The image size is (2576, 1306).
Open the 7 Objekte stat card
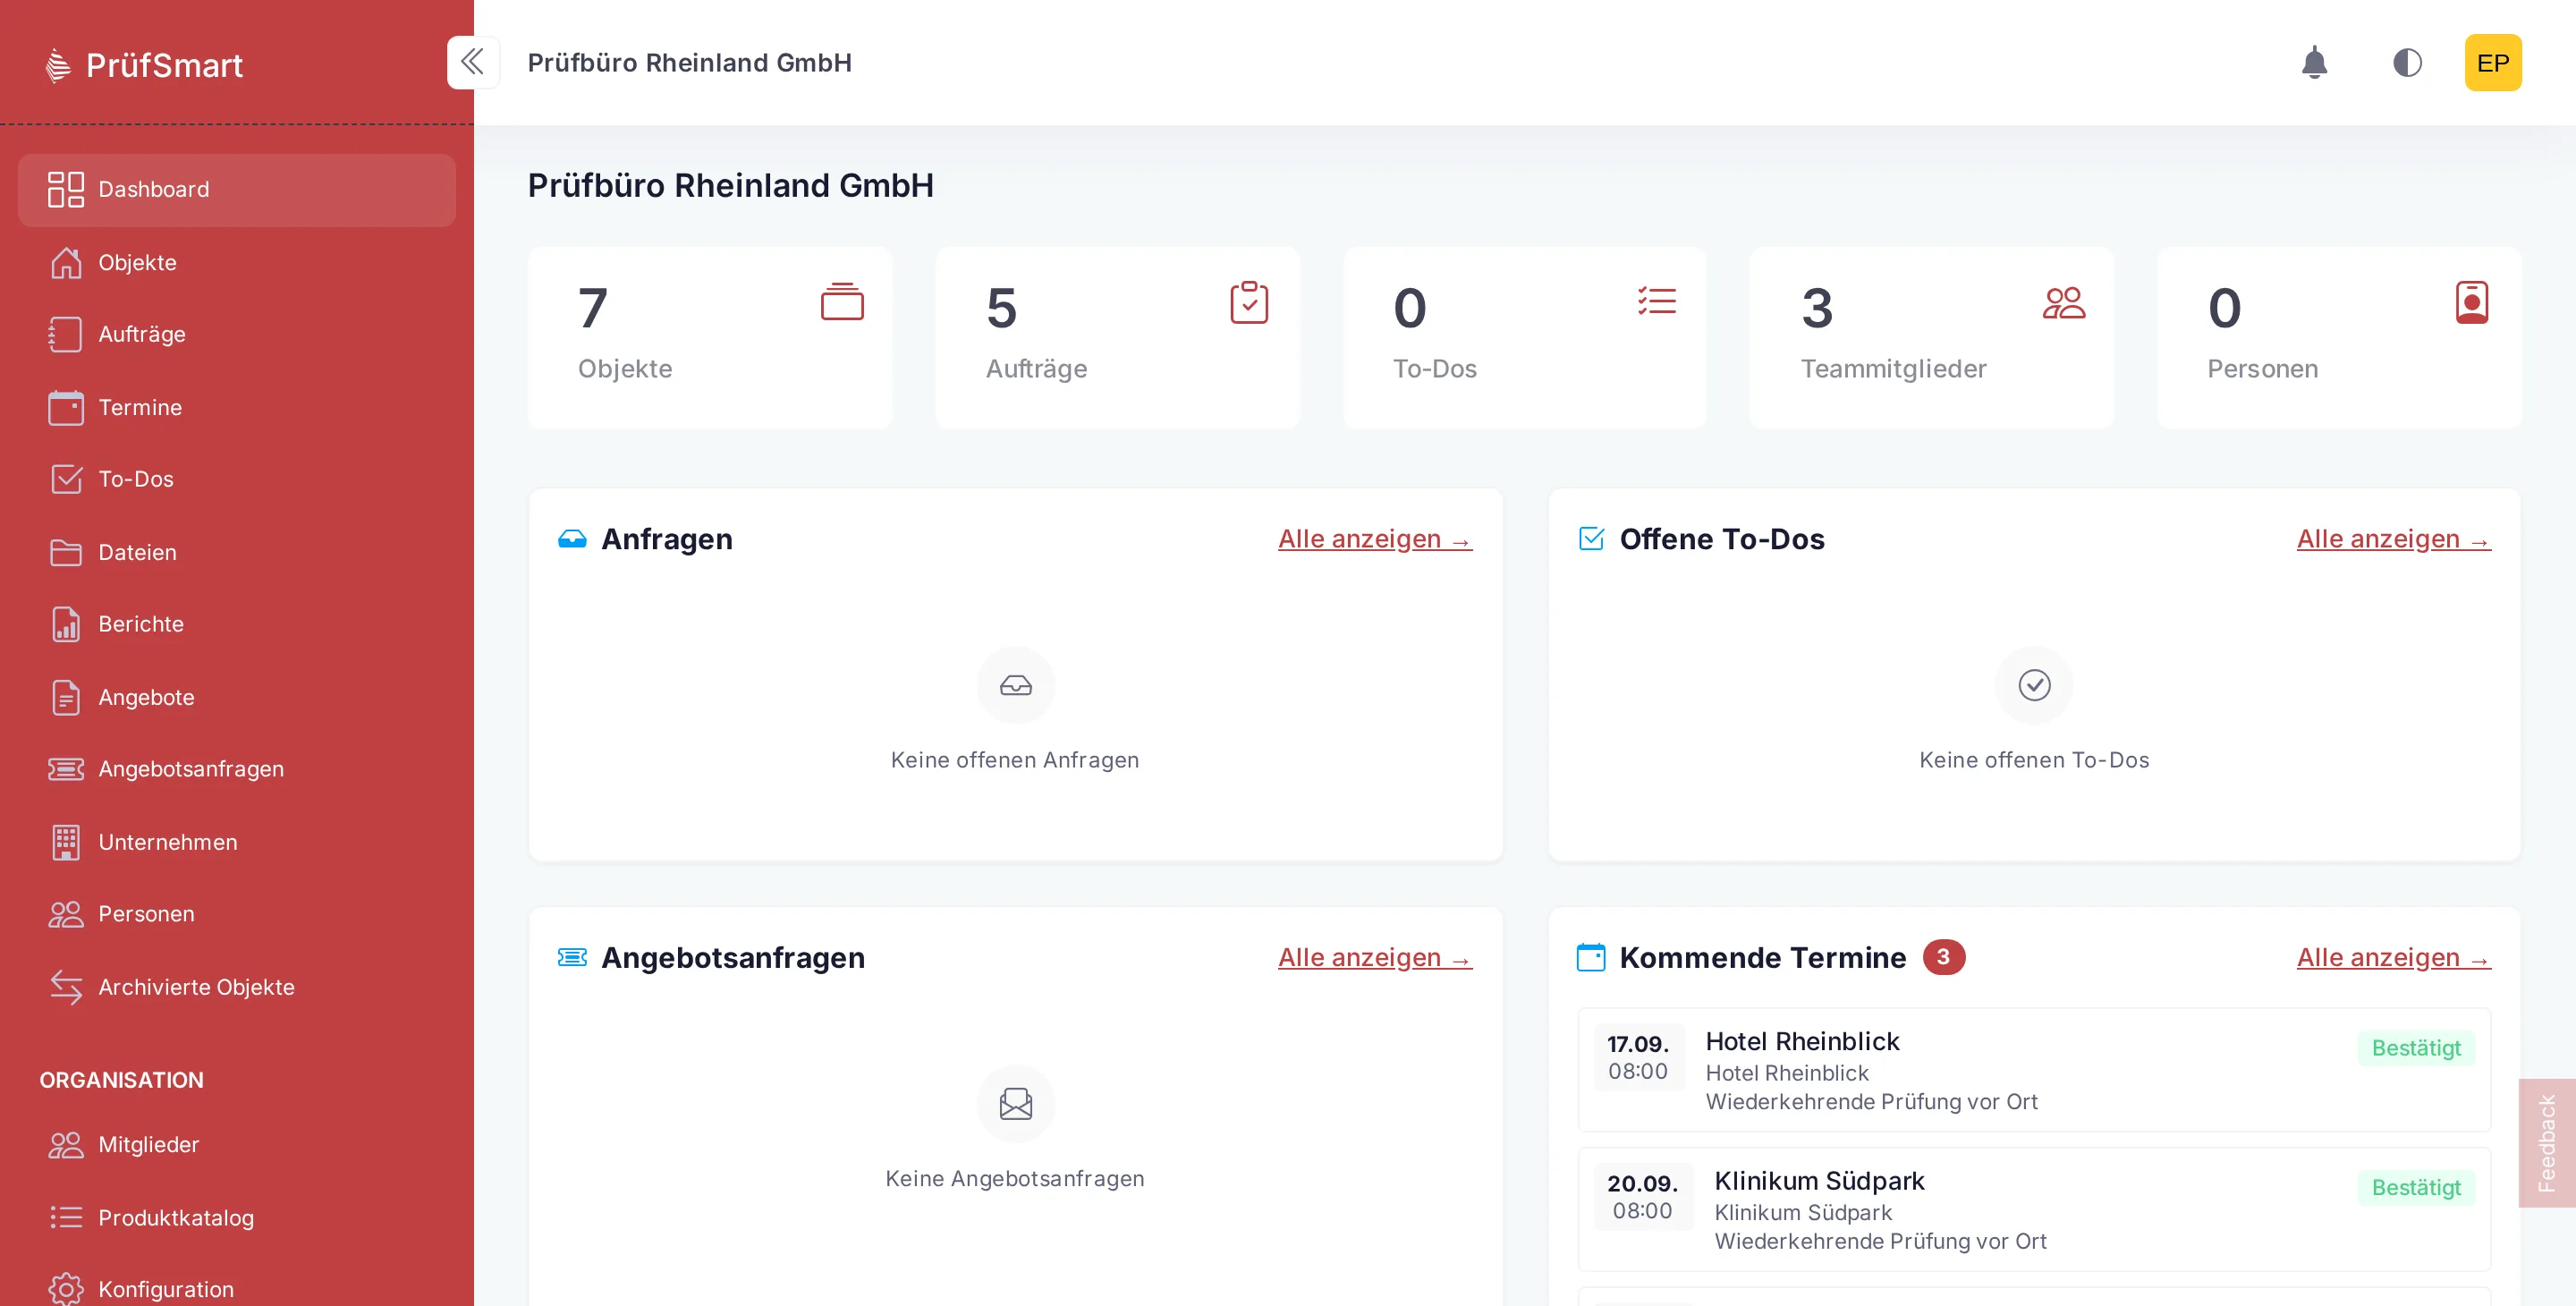pos(710,337)
